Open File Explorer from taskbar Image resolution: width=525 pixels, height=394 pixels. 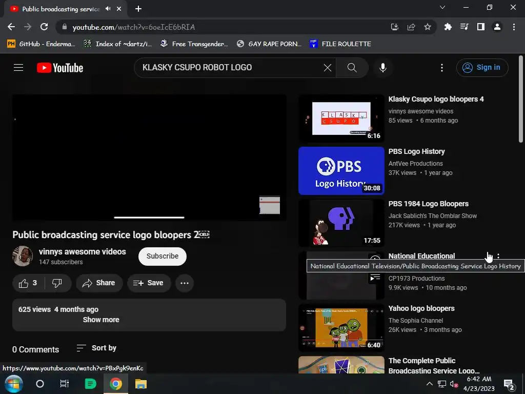tap(141, 384)
